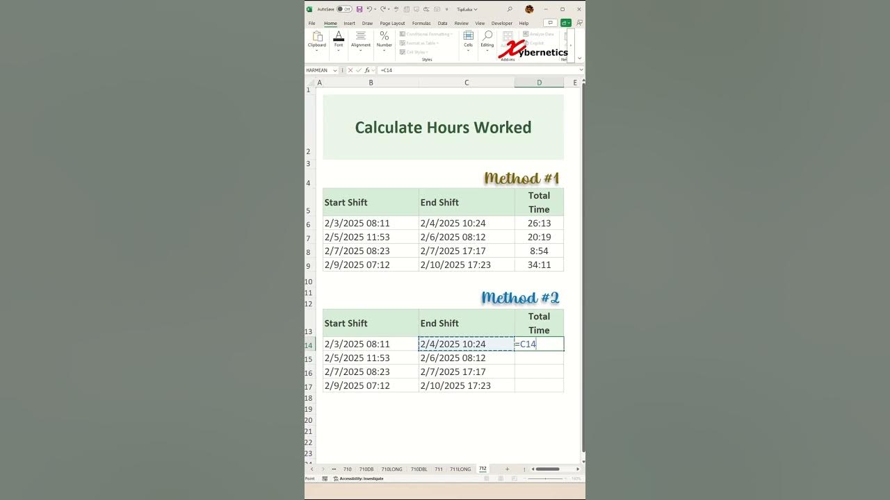Select column B header

pos(371,83)
